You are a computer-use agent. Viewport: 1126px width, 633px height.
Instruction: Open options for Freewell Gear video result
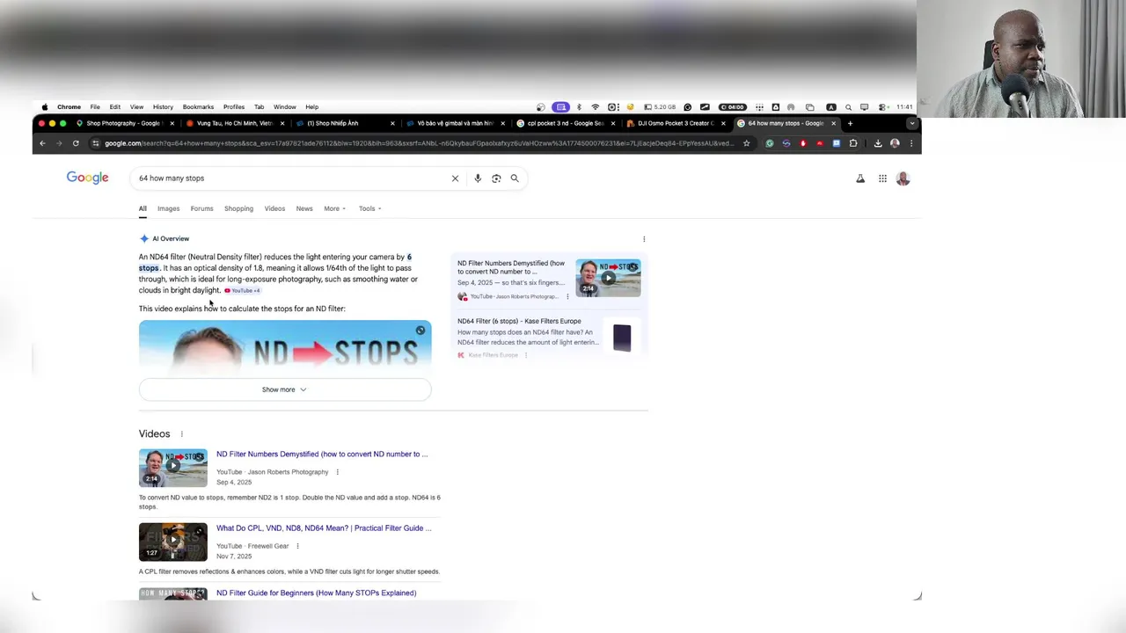click(x=297, y=546)
